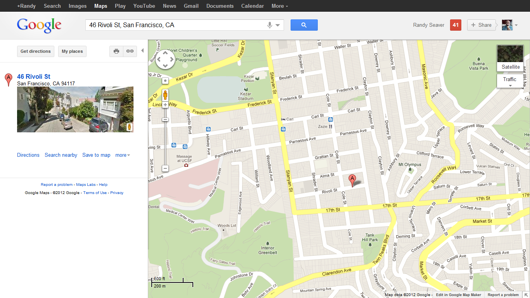The width and height of the screenshot is (530, 298).
Task: Click the Zazie restaurant icon
Action: [331, 126]
